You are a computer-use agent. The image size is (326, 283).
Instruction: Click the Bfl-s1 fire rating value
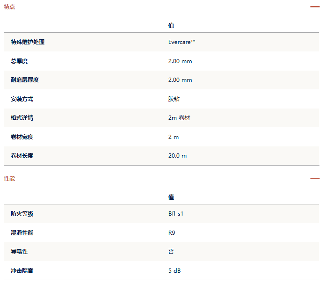(x=176, y=214)
